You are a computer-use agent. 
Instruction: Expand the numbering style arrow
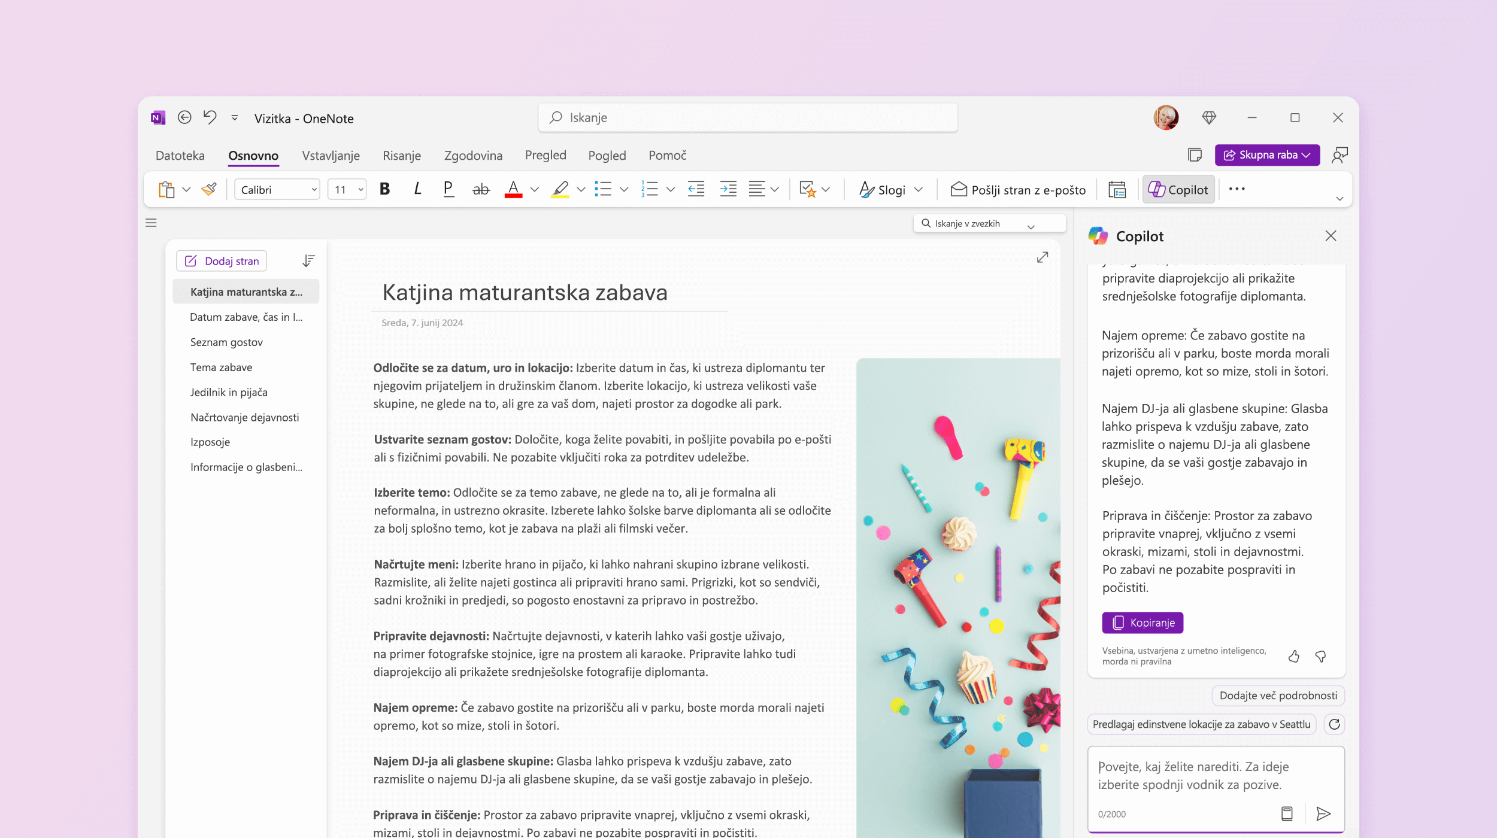[x=671, y=190]
